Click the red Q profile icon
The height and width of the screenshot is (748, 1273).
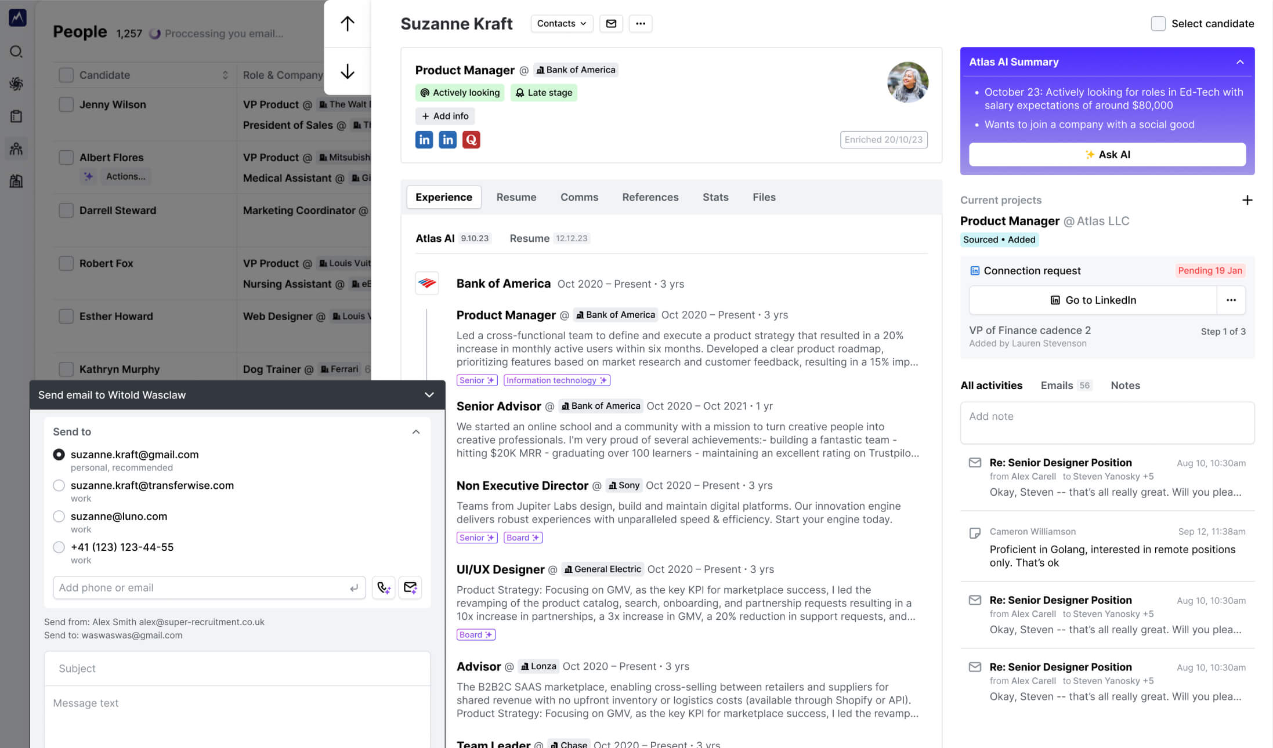point(471,140)
